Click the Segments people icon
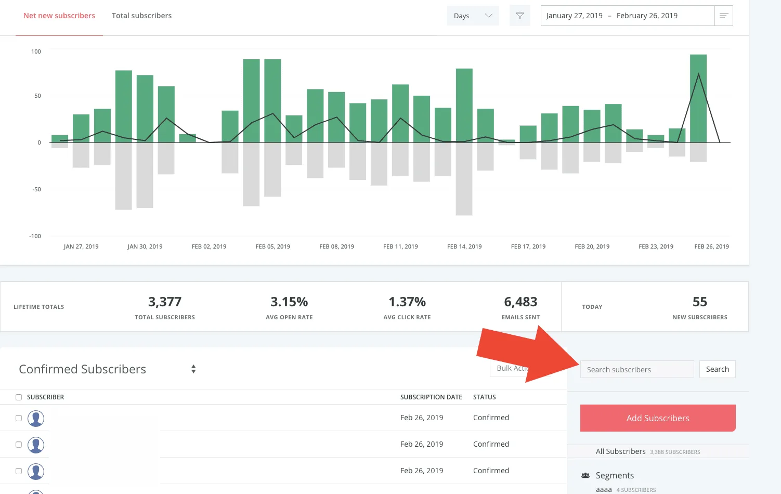Image resolution: width=781 pixels, height=494 pixels. pos(585,475)
